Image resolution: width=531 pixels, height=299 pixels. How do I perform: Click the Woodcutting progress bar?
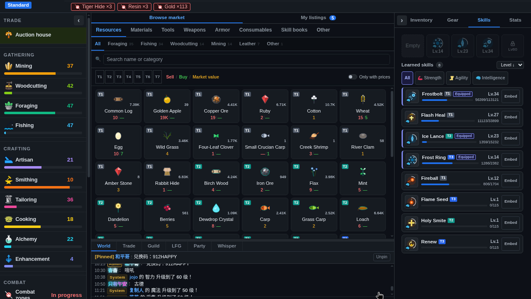(x=43, y=93)
